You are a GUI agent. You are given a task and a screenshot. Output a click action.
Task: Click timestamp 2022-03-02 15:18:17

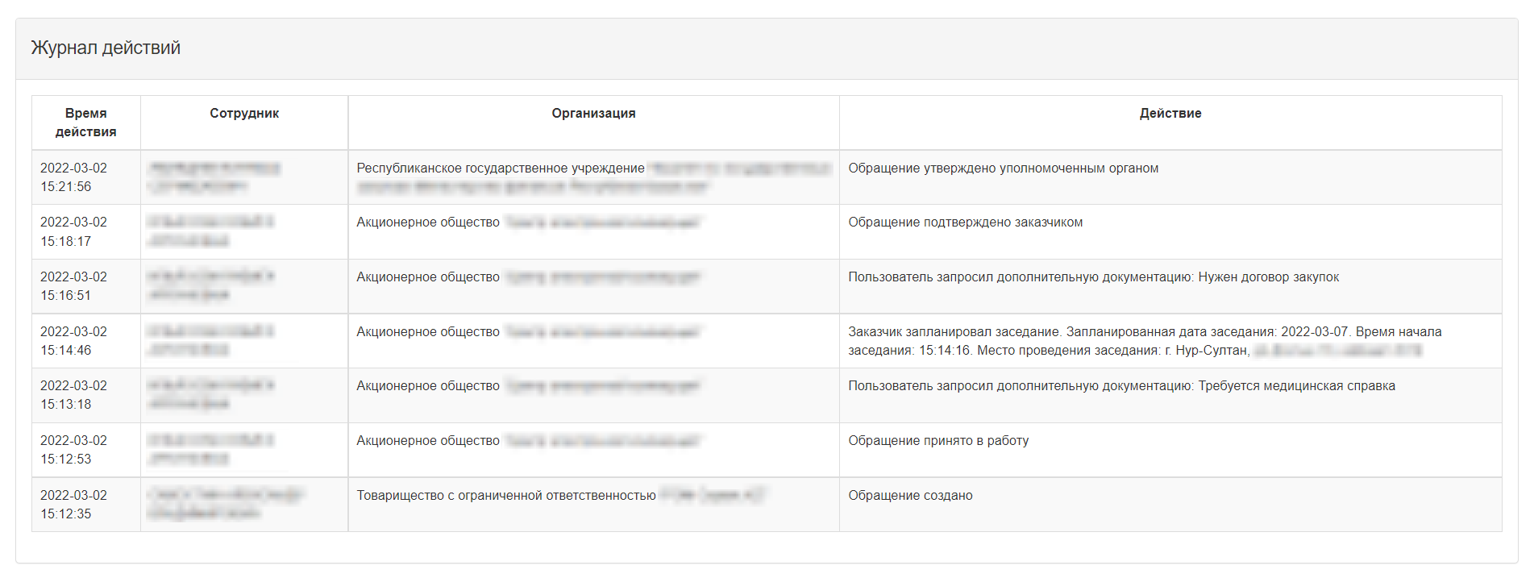click(73, 231)
